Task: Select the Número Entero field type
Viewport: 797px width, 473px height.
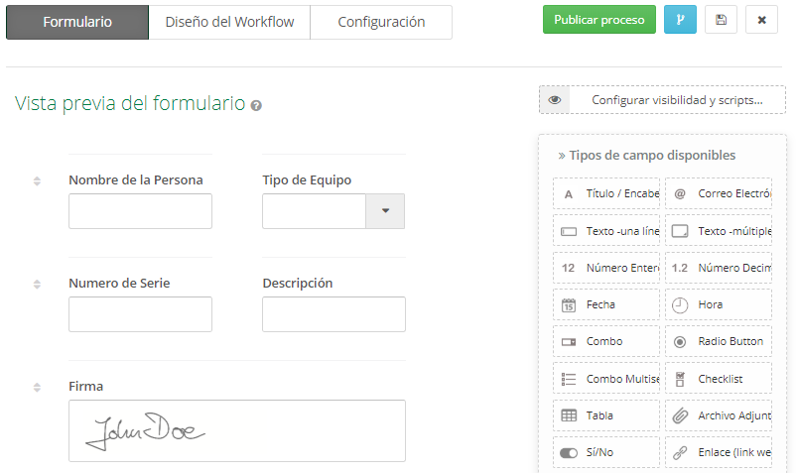Action: (605, 268)
